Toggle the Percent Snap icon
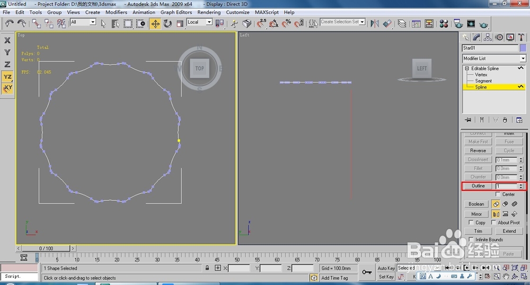This screenshot has height=285, width=530. point(286,23)
